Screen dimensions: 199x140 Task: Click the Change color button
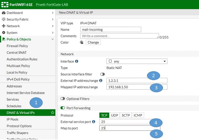(93, 42)
